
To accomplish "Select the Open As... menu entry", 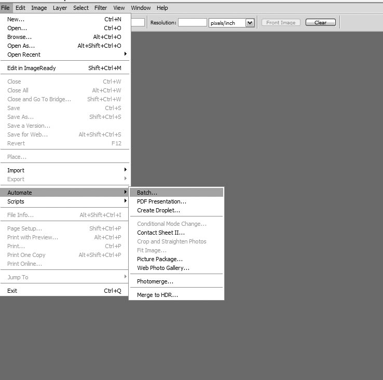I will click(64, 46).
